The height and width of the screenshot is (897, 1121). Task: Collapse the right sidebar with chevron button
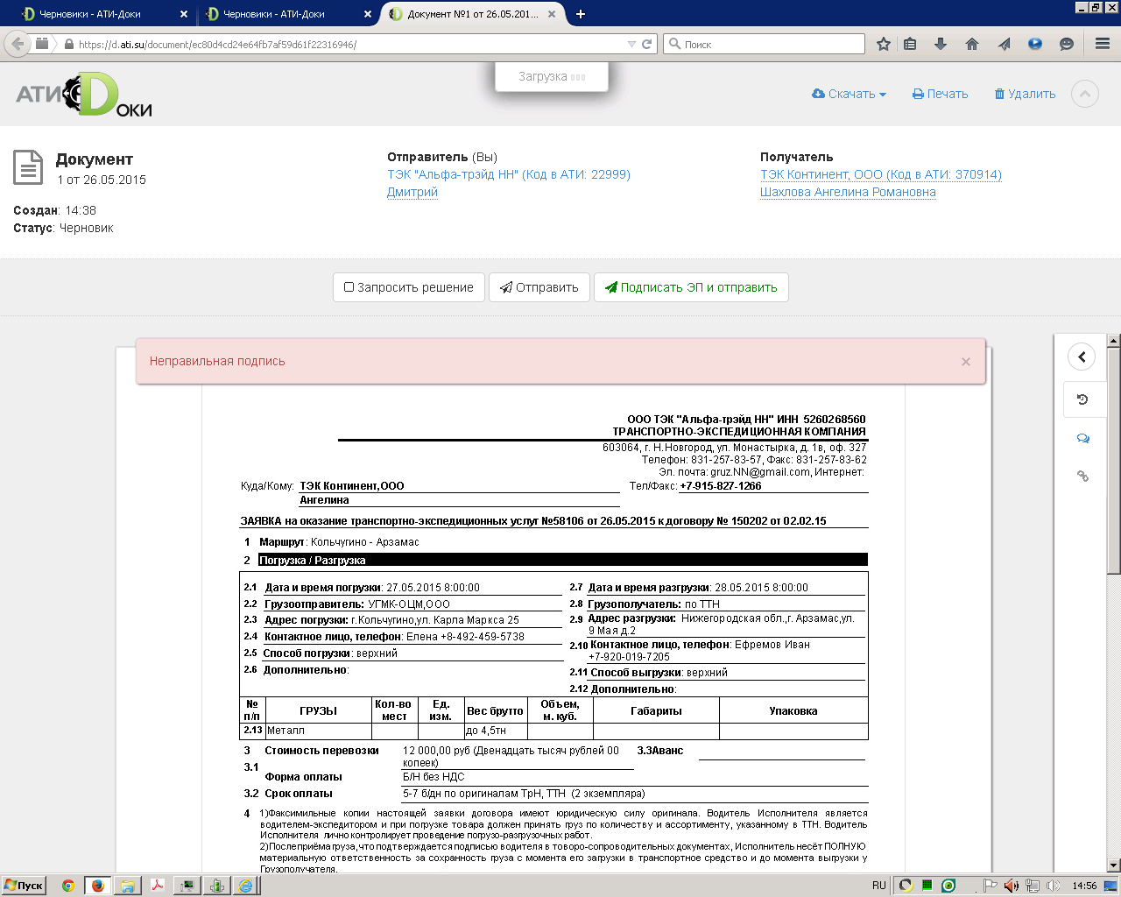click(1082, 357)
